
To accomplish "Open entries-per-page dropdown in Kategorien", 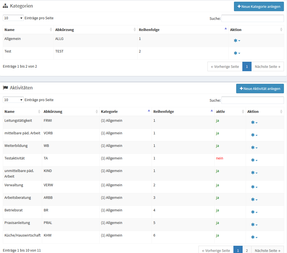I will click(13, 18).
